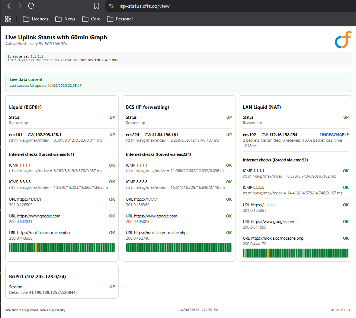Image resolution: width=356 pixels, height=318 pixels.
Task: Open the Personal bookmark folder
Action: [x=120, y=19]
